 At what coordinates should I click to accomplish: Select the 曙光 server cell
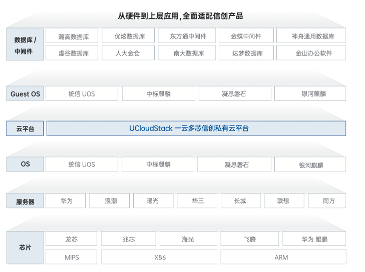(153, 201)
